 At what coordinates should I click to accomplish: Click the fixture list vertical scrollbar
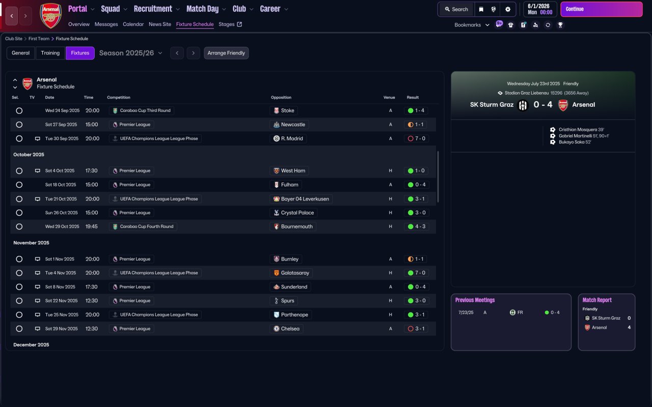(437, 177)
